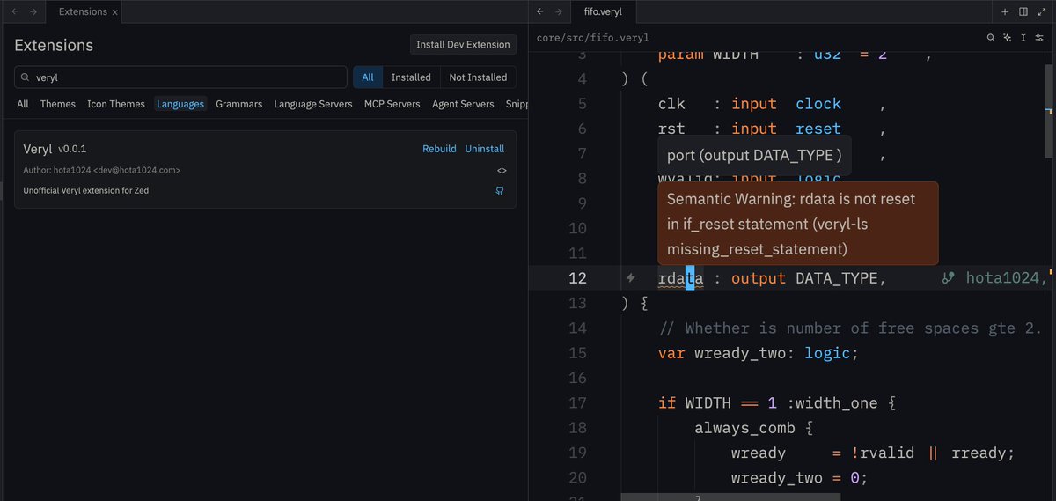Open code actions lightning bolt on line 12
This screenshot has height=501, width=1056.
click(x=630, y=278)
